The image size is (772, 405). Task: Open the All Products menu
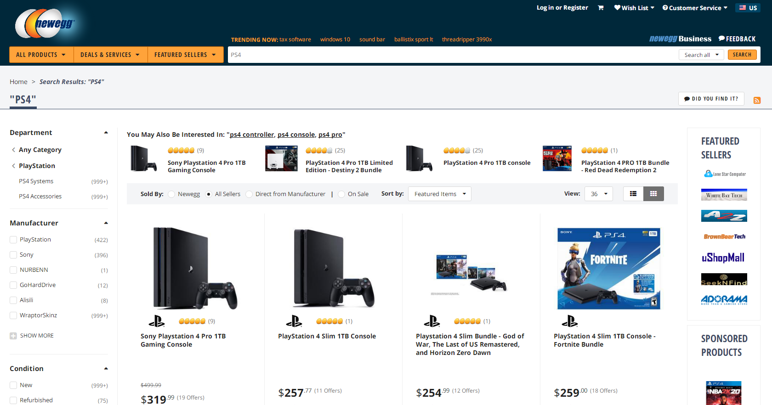pyautogui.click(x=41, y=55)
